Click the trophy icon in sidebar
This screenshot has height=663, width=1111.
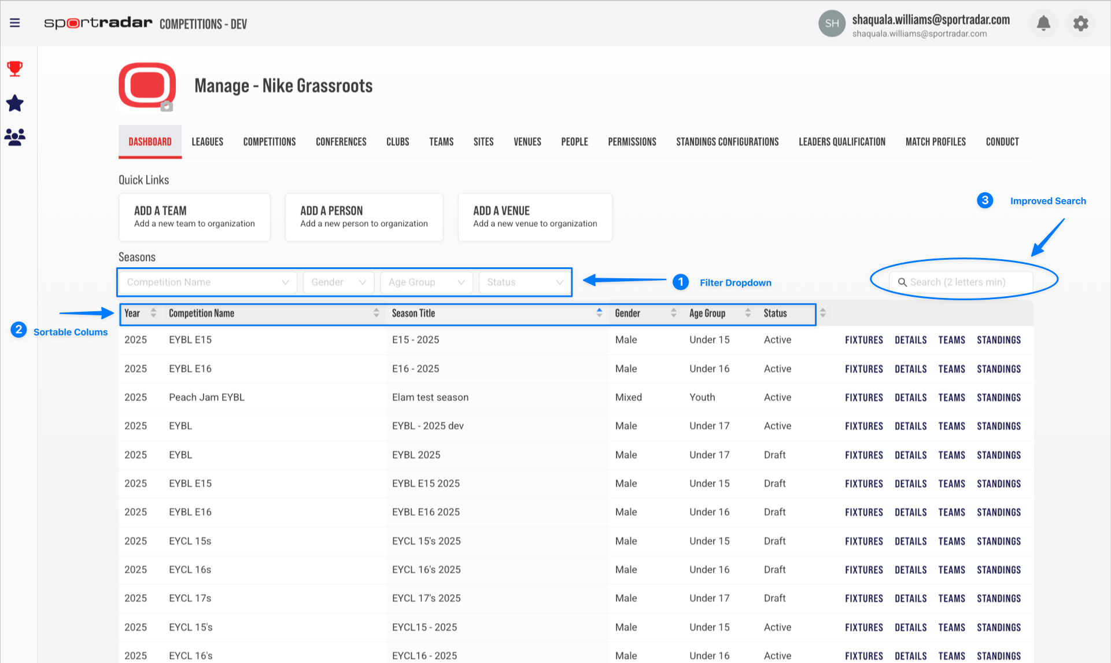15,69
